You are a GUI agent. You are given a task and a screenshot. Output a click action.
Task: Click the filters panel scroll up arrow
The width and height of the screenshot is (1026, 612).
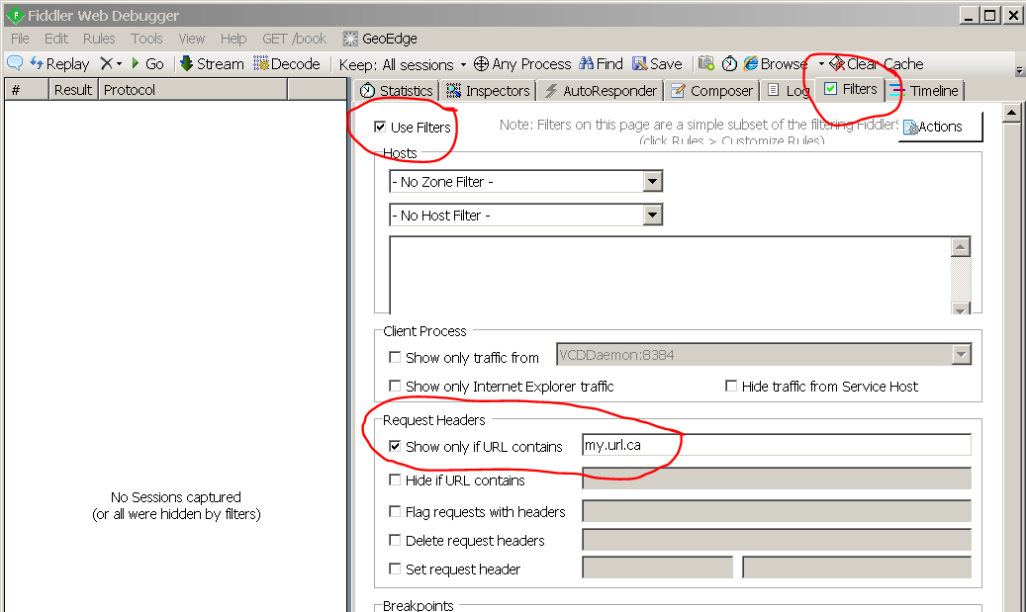tap(1011, 113)
